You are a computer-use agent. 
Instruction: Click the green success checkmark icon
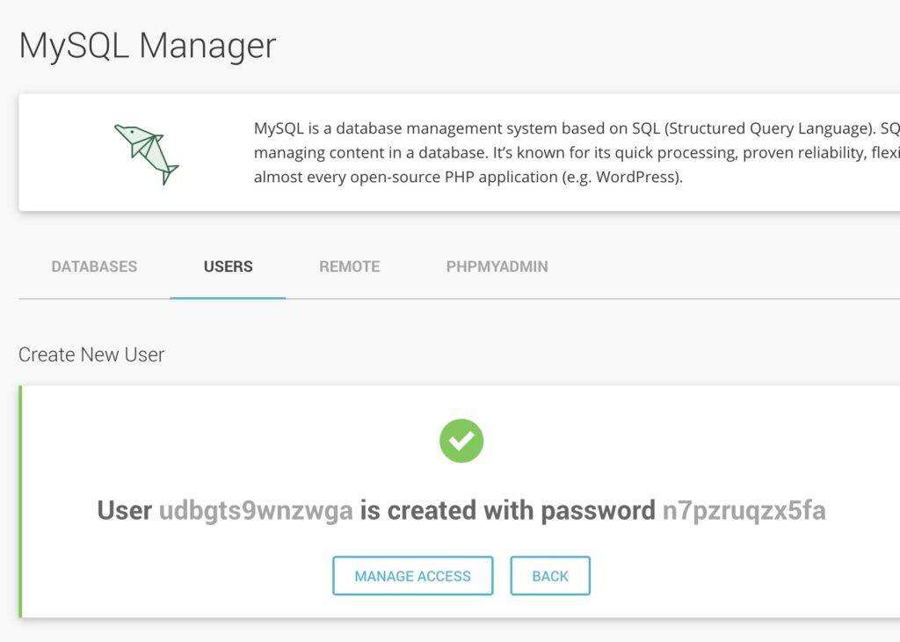click(x=461, y=441)
